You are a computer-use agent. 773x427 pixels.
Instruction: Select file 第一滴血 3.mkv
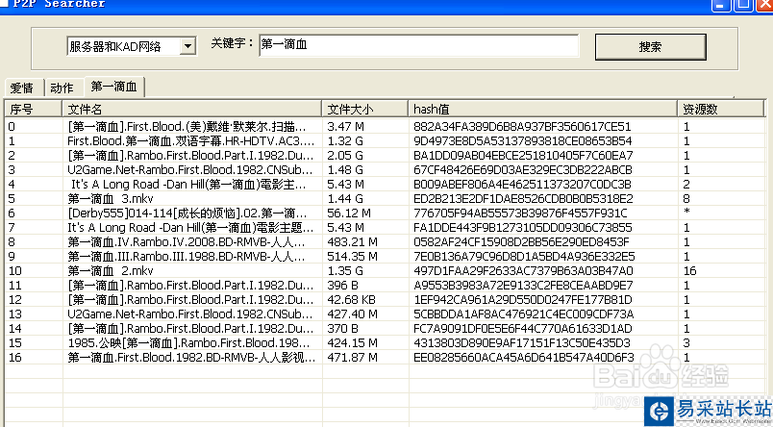pyautogui.click(x=111, y=199)
